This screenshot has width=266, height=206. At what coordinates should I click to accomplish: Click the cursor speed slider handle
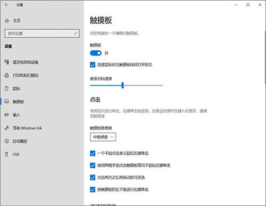coord(122,85)
